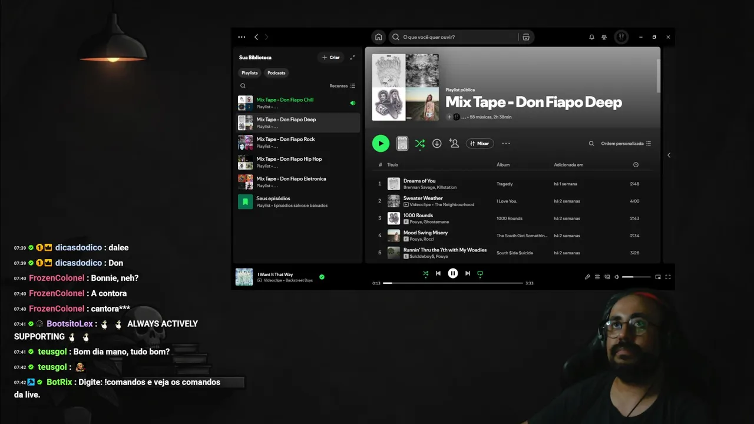This screenshot has height=424, width=754.
Task: Select the Playlists filter chip
Action: coord(250,73)
